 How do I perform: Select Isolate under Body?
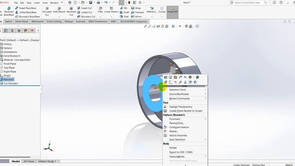[185, 148]
